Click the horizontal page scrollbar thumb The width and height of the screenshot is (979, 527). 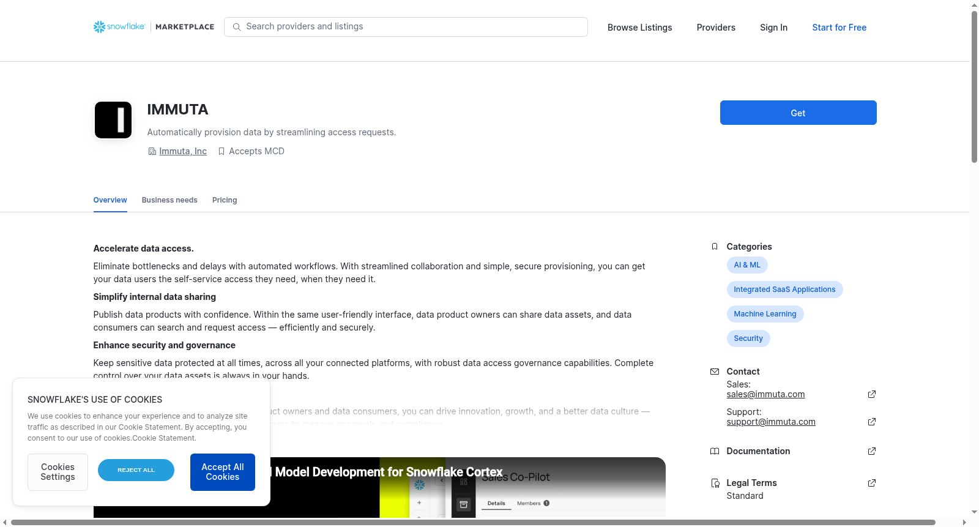[473, 522]
